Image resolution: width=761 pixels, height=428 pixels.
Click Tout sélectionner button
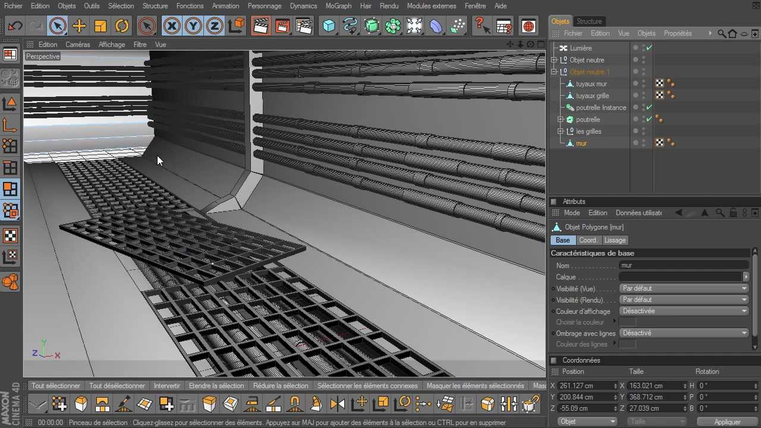(x=56, y=386)
